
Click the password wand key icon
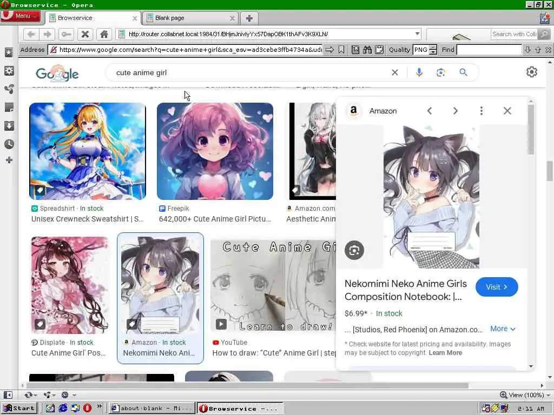pos(66,34)
